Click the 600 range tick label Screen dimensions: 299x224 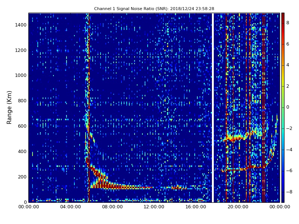(22, 126)
